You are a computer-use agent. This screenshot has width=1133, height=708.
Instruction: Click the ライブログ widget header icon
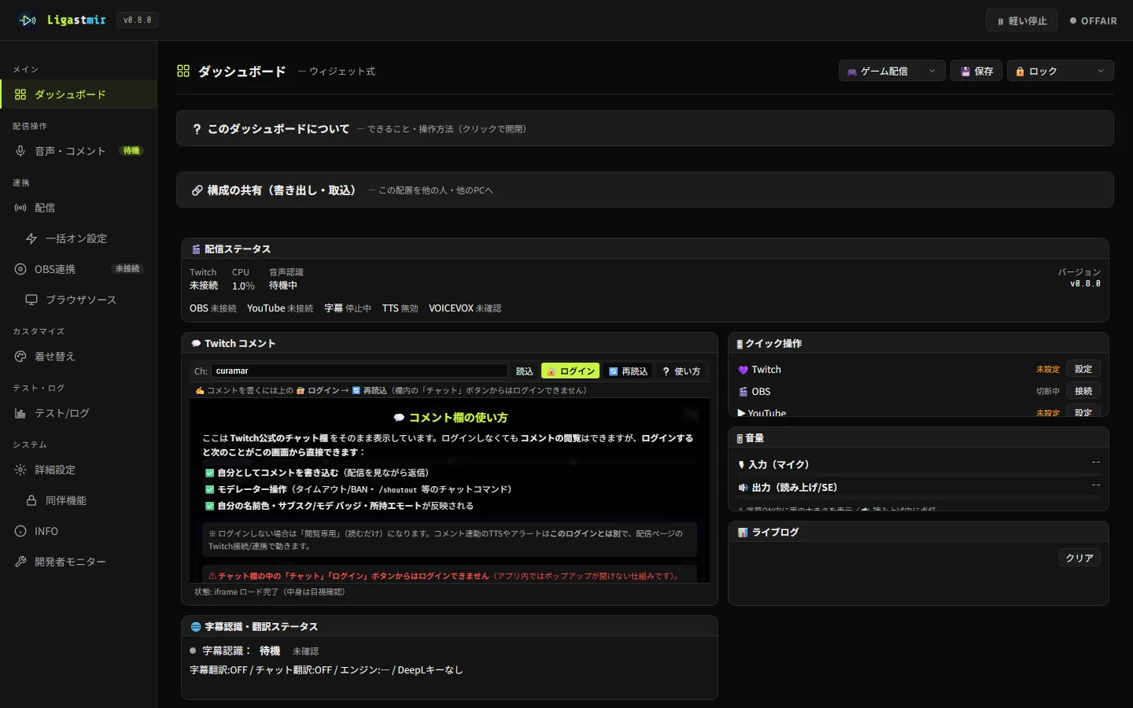click(743, 533)
